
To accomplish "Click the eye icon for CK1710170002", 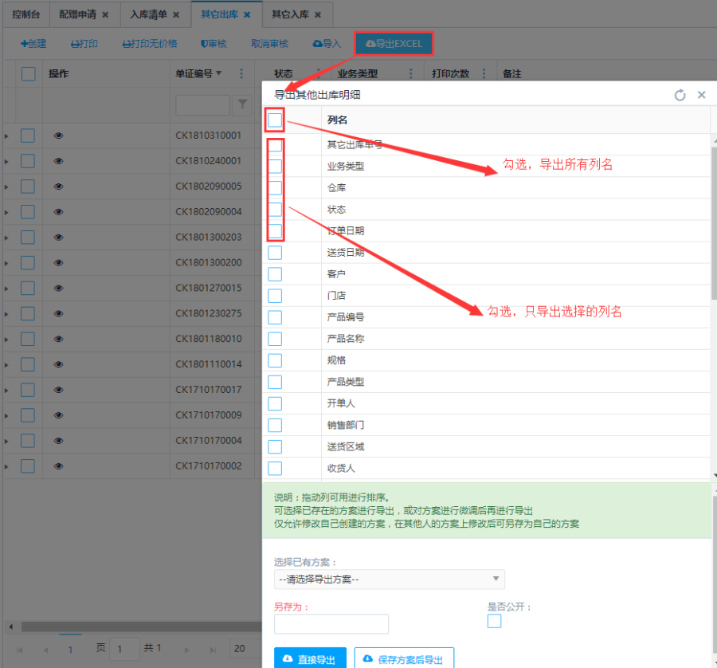I will (x=58, y=466).
